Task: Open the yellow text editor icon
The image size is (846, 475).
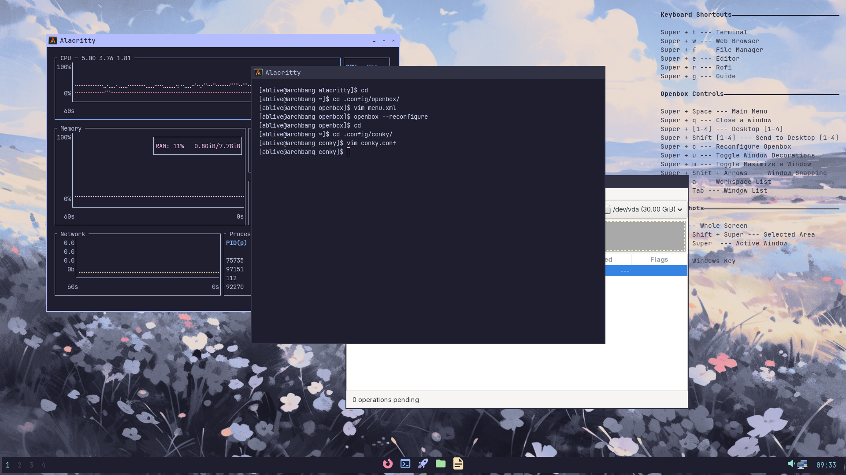Action: click(x=458, y=464)
